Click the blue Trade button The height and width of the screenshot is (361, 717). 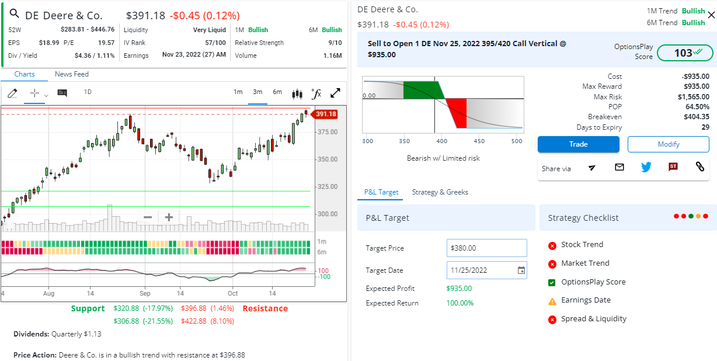[x=579, y=144]
